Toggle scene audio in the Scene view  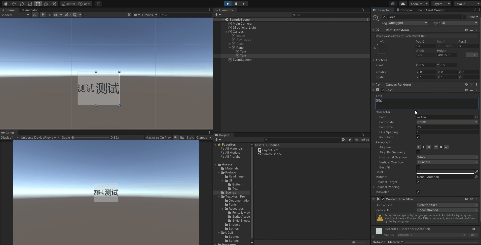(49, 15)
